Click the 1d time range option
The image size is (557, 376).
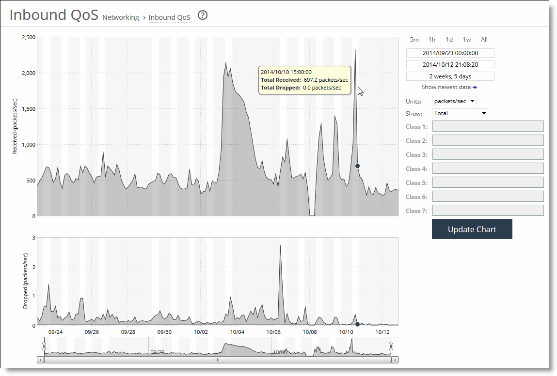click(449, 39)
